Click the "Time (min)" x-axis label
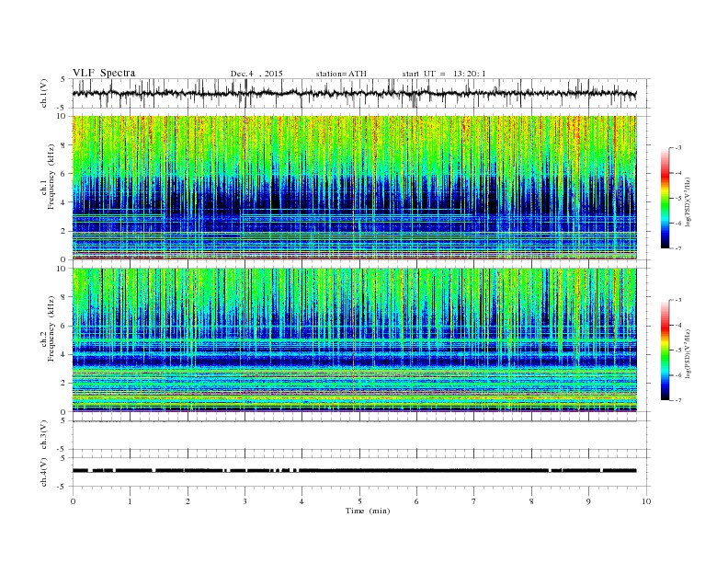The width and height of the screenshot is (728, 563). click(x=368, y=511)
